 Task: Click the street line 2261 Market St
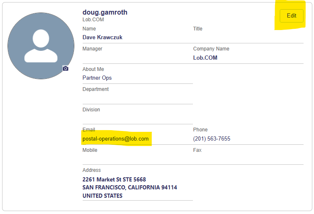[114, 179]
